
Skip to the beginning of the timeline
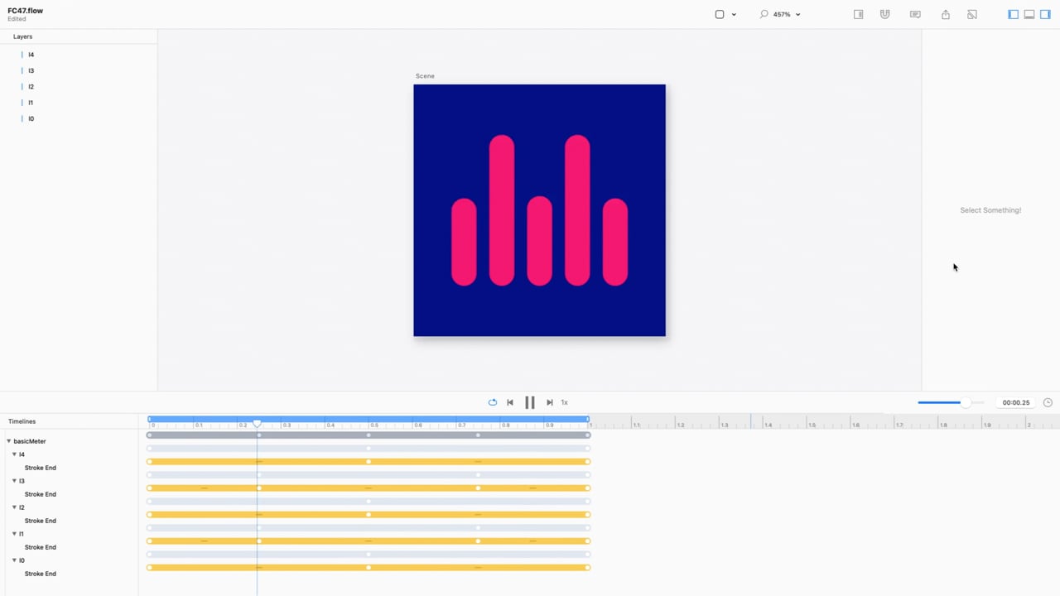point(510,402)
